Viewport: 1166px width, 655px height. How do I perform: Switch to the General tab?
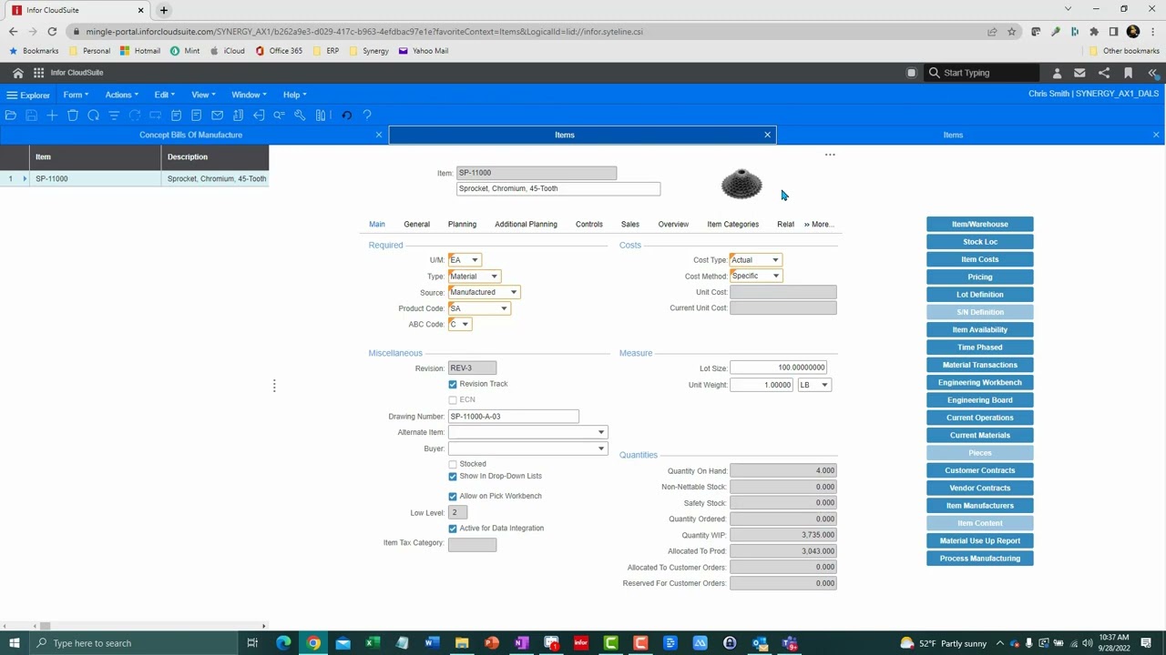pyautogui.click(x=416, y=224)
